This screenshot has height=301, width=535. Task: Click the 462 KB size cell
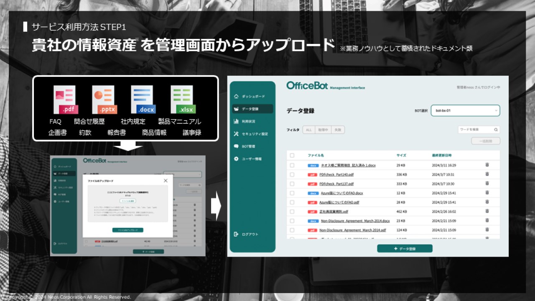click(402, 212)
